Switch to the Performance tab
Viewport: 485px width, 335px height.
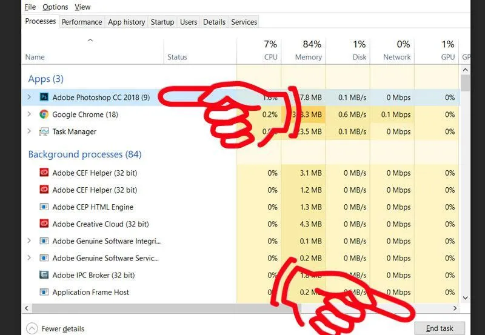pos(82,22)
